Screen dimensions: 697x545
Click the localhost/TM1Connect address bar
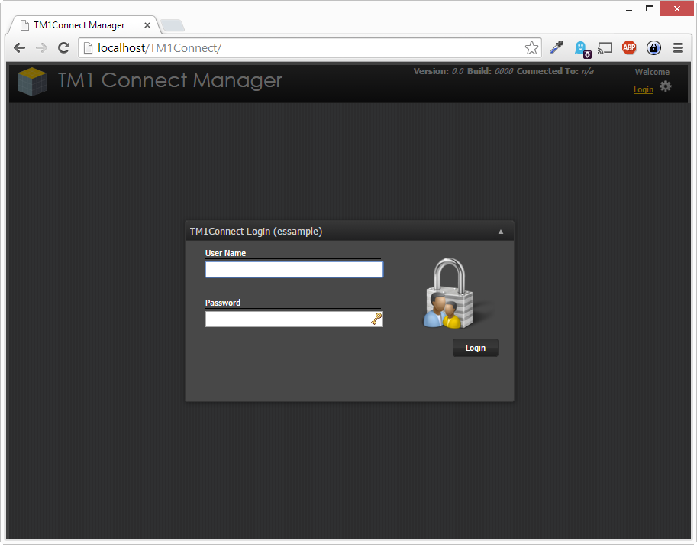coord(305,48)
